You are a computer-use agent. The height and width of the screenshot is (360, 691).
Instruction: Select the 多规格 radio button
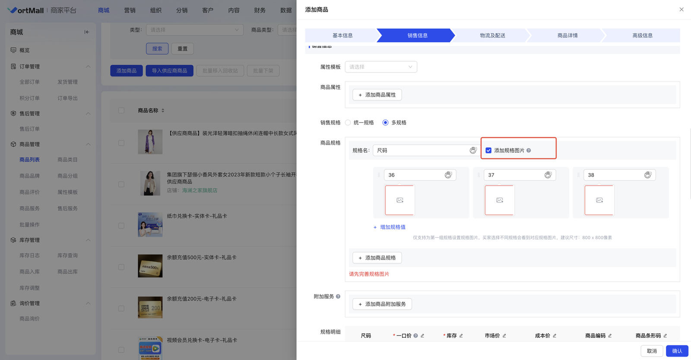point(385,123)
